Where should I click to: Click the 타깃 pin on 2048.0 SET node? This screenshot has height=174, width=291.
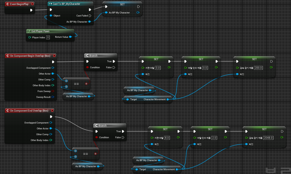point(247,144)
